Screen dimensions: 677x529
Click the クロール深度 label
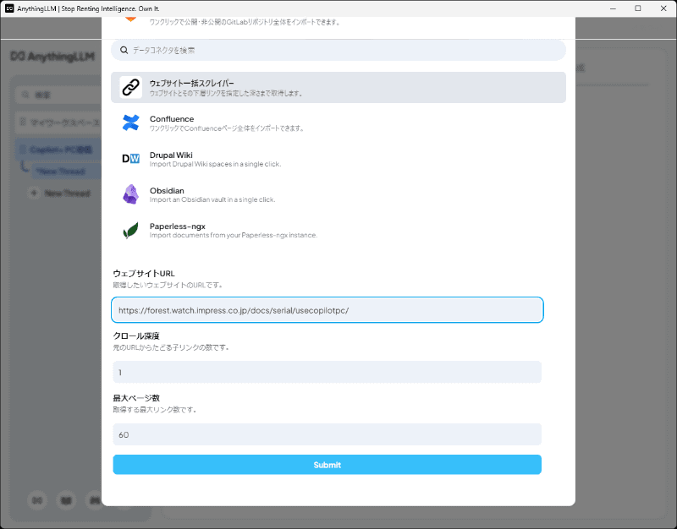(x=136, y=335)
